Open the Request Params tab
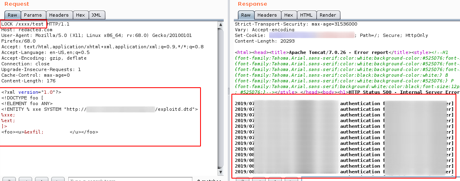 click(x=33, y=15)
